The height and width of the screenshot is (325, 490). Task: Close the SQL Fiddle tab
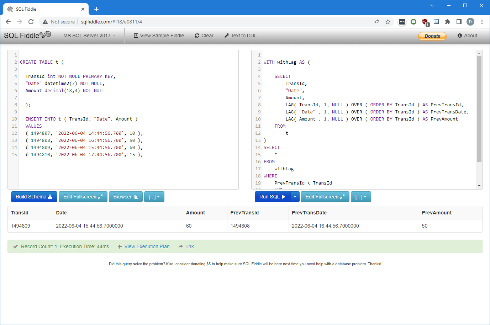pyautogui.click(x=83, y=9)
